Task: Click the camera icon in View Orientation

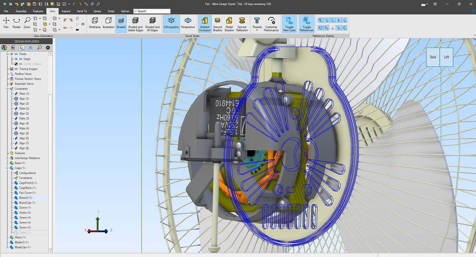Action: (x=77, y=30)
